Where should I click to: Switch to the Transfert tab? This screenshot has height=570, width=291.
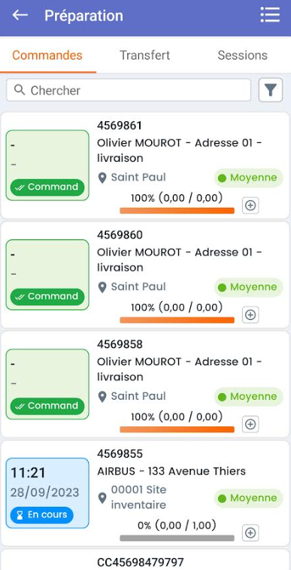tap(145, 55)
